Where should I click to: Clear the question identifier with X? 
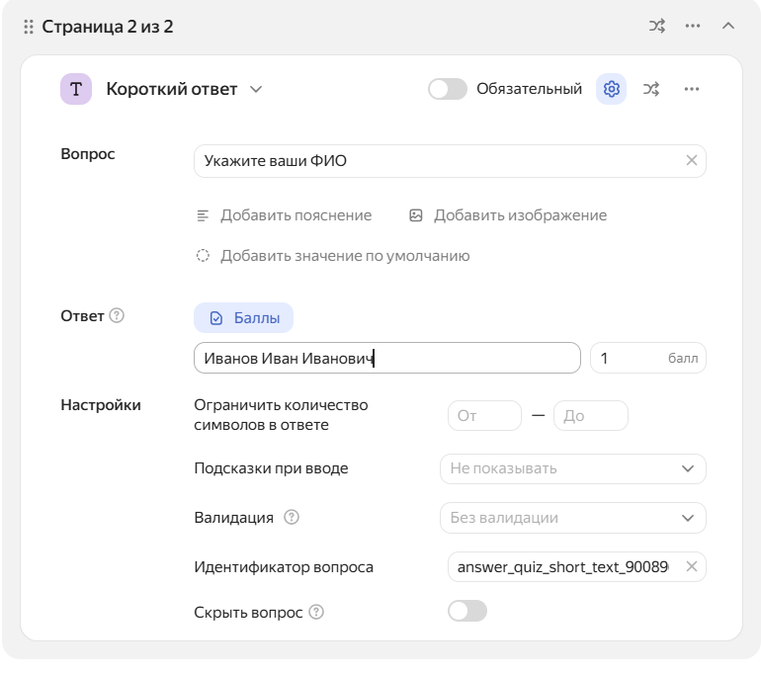coord(692,566)
